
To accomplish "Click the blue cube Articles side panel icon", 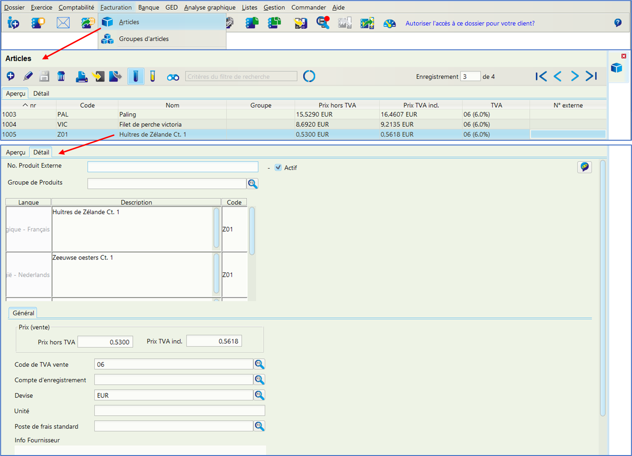I will pyautogui.click(x=617, y=68).
